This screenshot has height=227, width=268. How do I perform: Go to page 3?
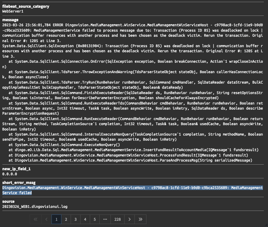click(x=75, y=219)
